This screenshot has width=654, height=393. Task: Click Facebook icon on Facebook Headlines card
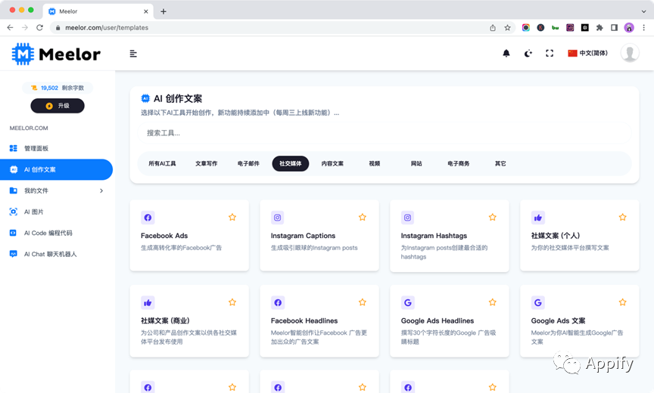(x=278, y=302)
